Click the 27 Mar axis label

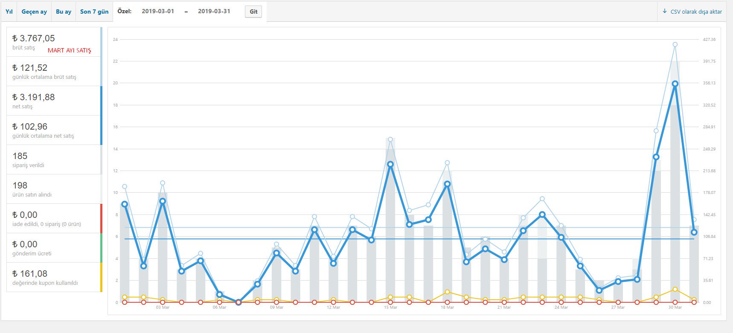618,307
